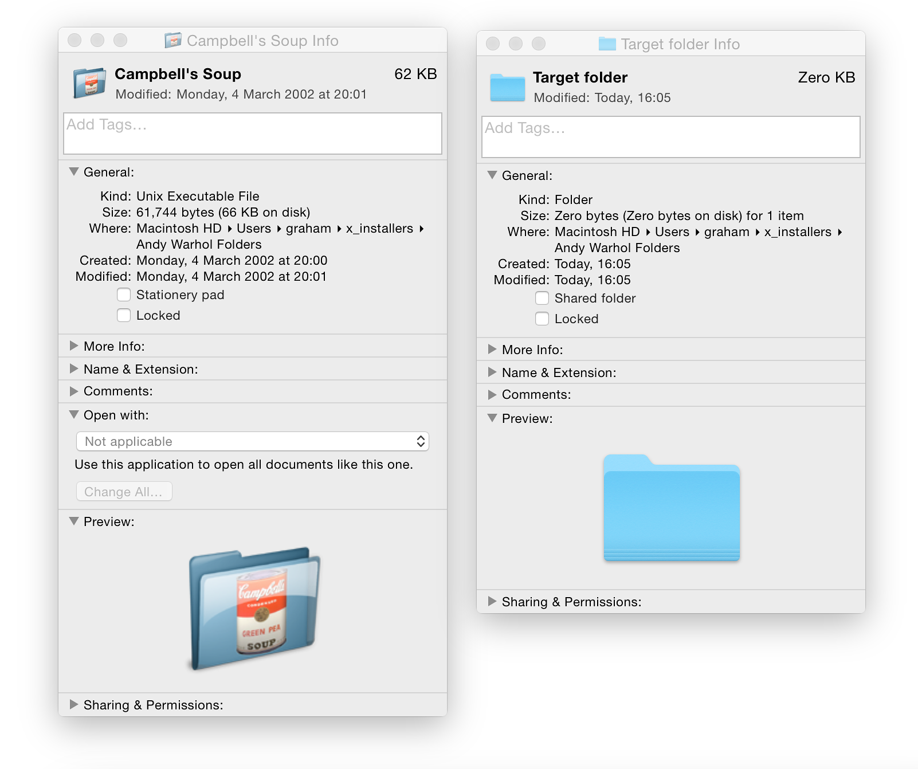This screenshot has height=769, width=918.
Task: Click the Campbell's Soup preview image
Action: click(x=254, y=609)
